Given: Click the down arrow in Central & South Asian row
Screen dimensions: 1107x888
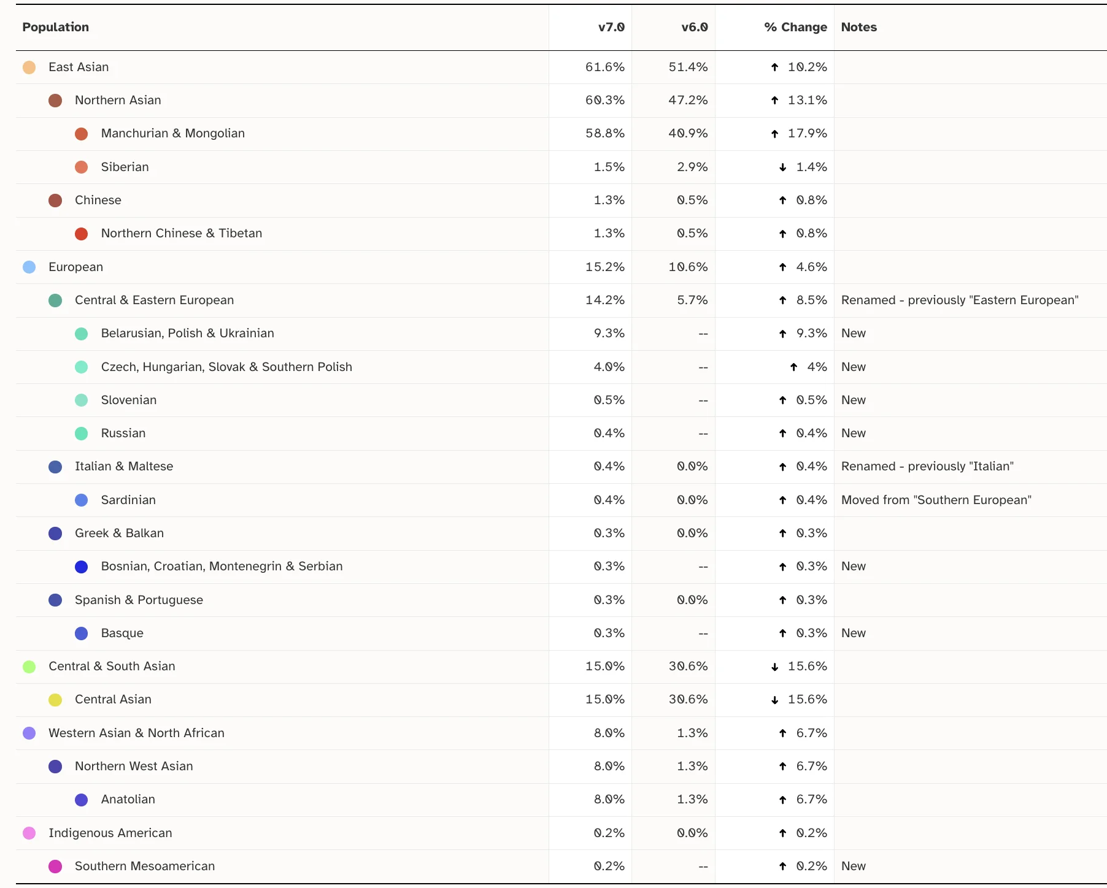Looking at the screenshot, I should 774,667.
